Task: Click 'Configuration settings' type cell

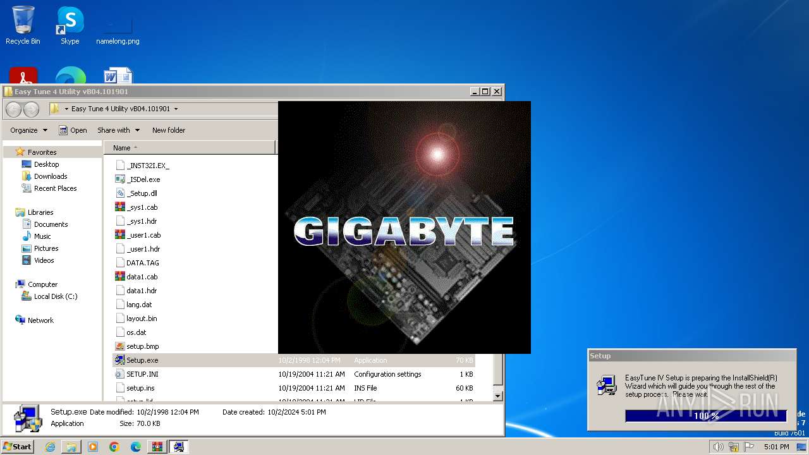Action: (x=387, y=374)
